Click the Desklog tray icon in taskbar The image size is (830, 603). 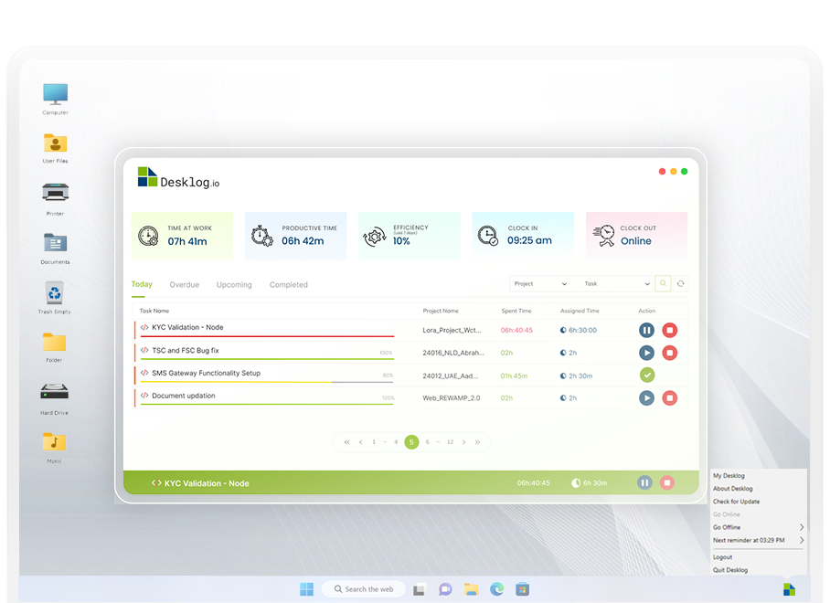(x=788, y=589)
